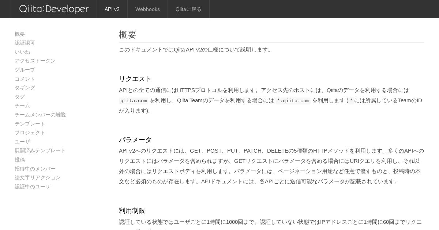439x230 pixels.
Task: Open the タギング sidebar link
Action: [25, 88]
